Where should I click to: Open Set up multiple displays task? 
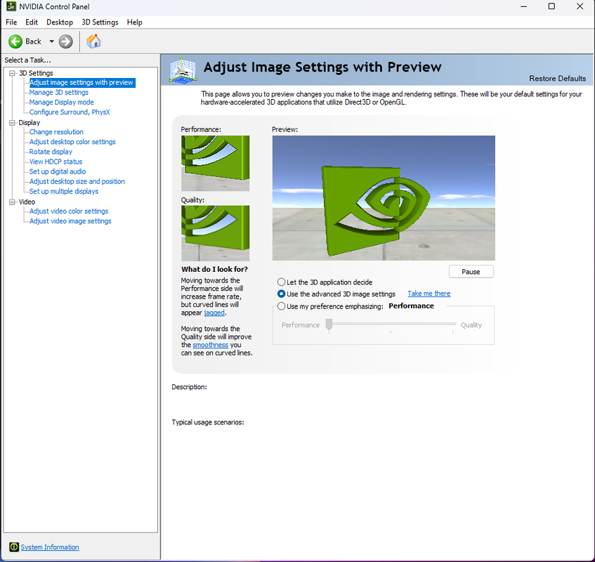(64, 191)
